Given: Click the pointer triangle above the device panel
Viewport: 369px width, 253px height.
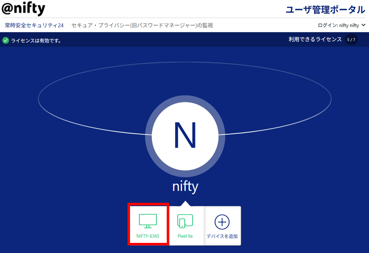Looking at the screenshot, I should (185, 204).
